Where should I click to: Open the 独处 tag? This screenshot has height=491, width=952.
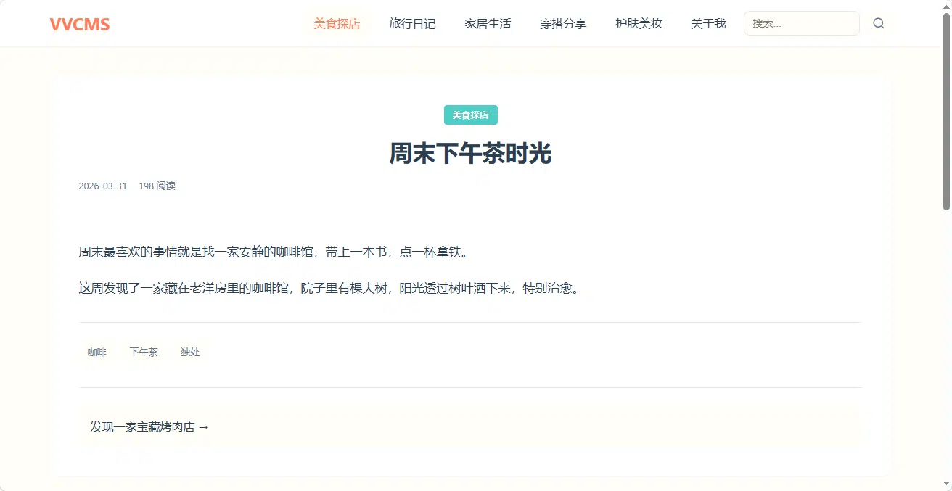190,352
